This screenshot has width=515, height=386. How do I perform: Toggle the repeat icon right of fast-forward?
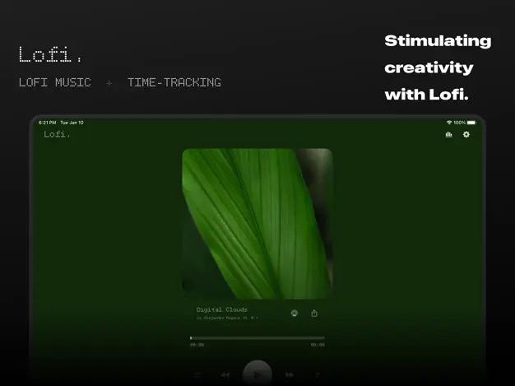318,374
